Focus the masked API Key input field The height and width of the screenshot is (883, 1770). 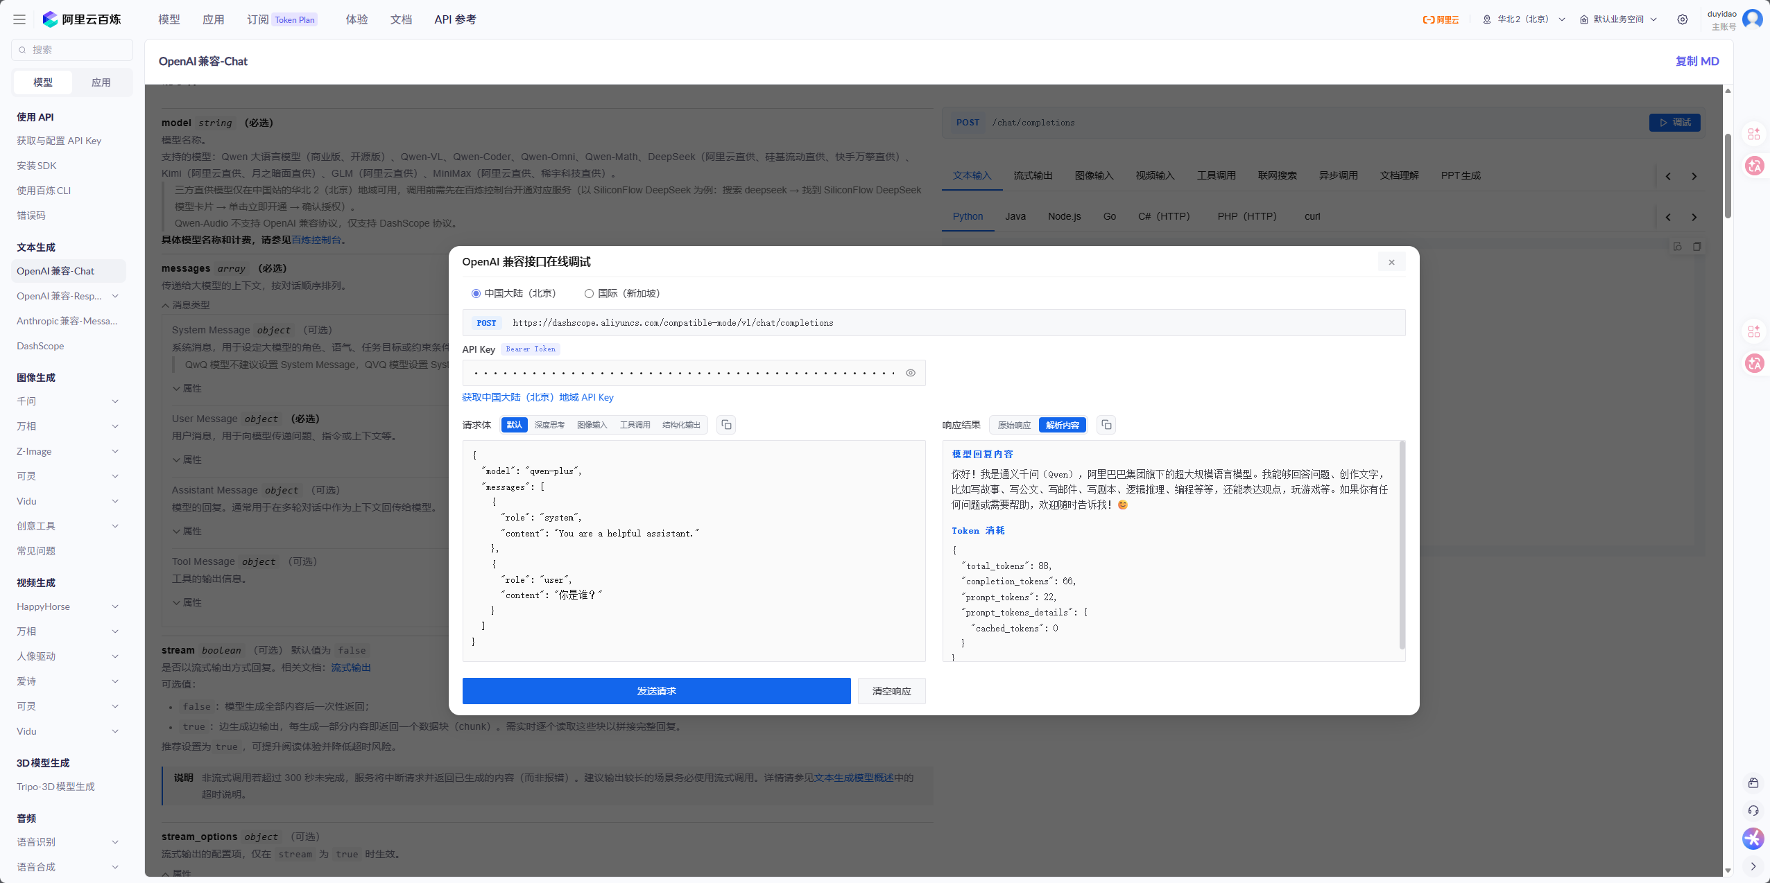coord(694,373)
